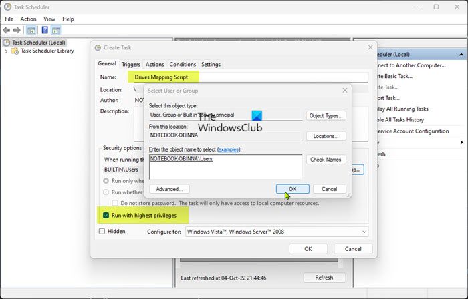Image resolution: width=468 pixels, height=299 pixels.
Task: Select the General tab
Action: tap(107, 63)
